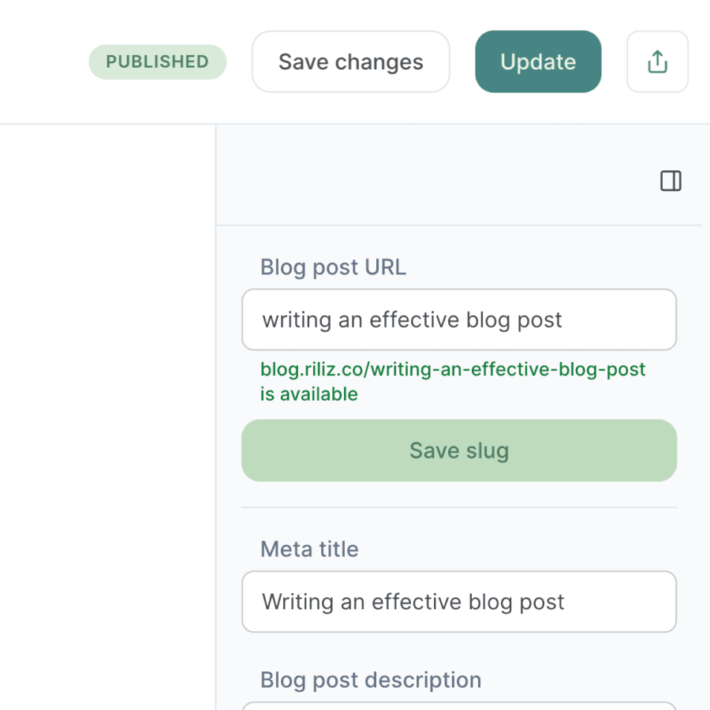
Task: Click the divider line below Save slug
Action: [458, 507]
